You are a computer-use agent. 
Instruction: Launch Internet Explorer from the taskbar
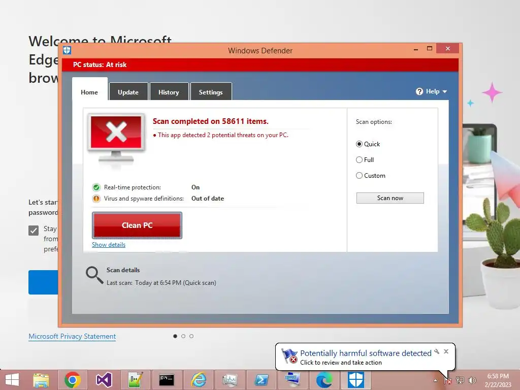coord(199,380)
